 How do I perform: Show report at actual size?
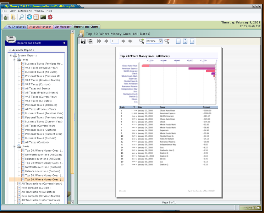[x=178, y=41]
